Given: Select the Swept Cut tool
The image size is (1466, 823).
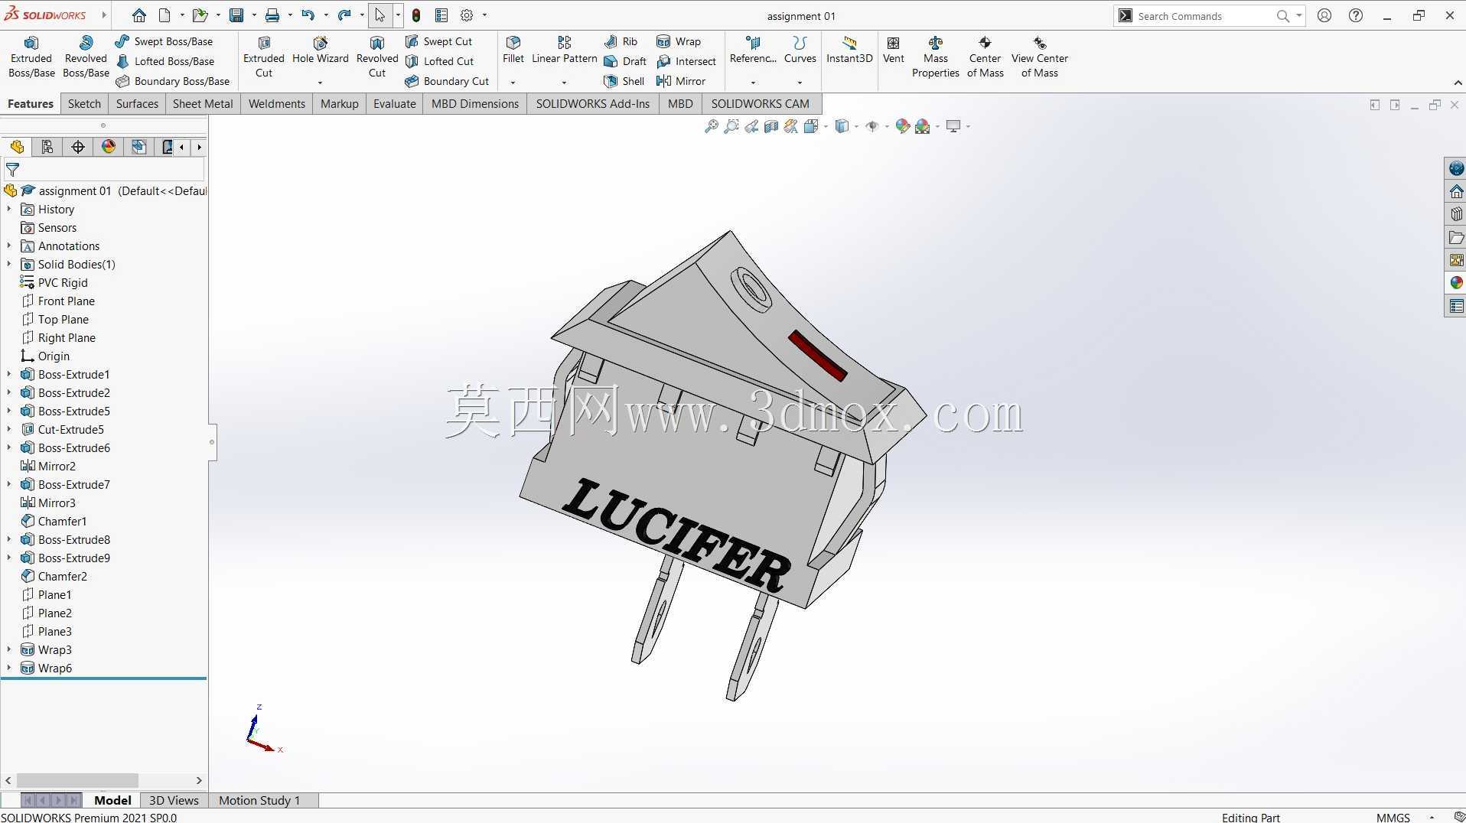Looking at the screenshot, I should 438,41.
